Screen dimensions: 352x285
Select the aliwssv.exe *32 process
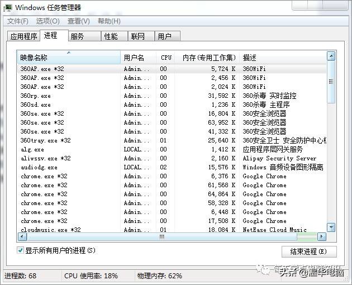172,158
